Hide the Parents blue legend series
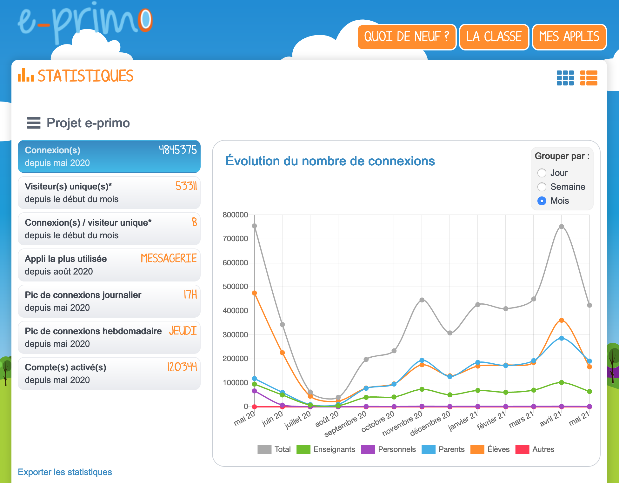The image size is (619, 483). tap(428, 449)
